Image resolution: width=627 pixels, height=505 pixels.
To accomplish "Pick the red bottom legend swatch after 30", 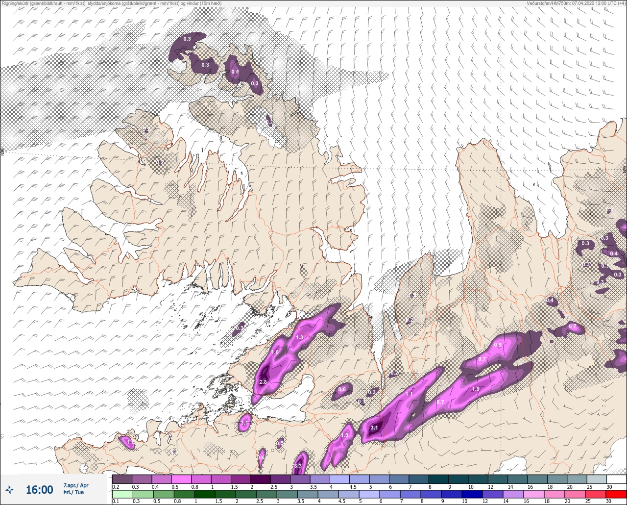I will 616,494.
